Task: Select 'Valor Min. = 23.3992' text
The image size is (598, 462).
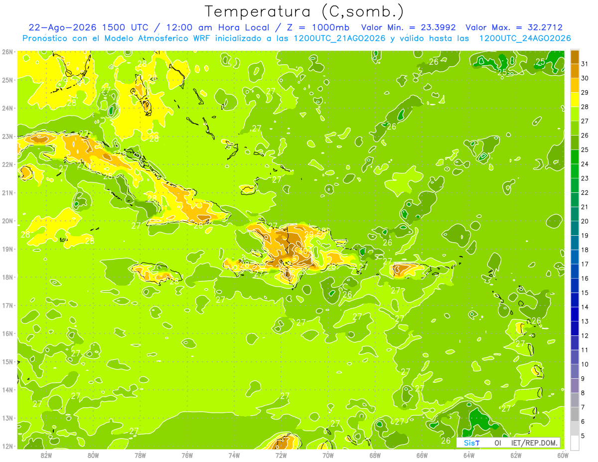Action: point(408,27)
